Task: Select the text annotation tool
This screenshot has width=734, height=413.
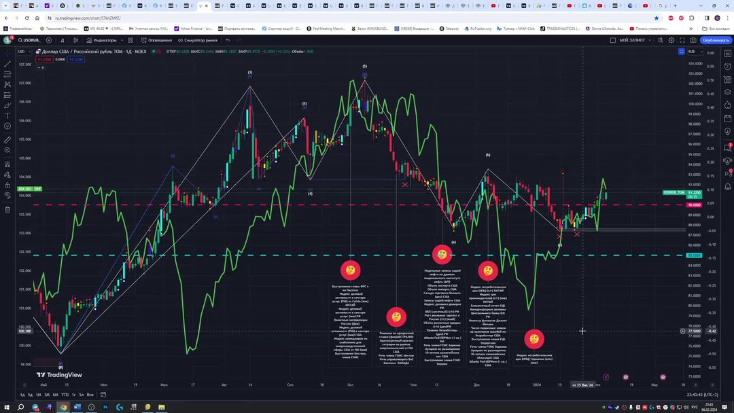Action: (x=7, y=115)
